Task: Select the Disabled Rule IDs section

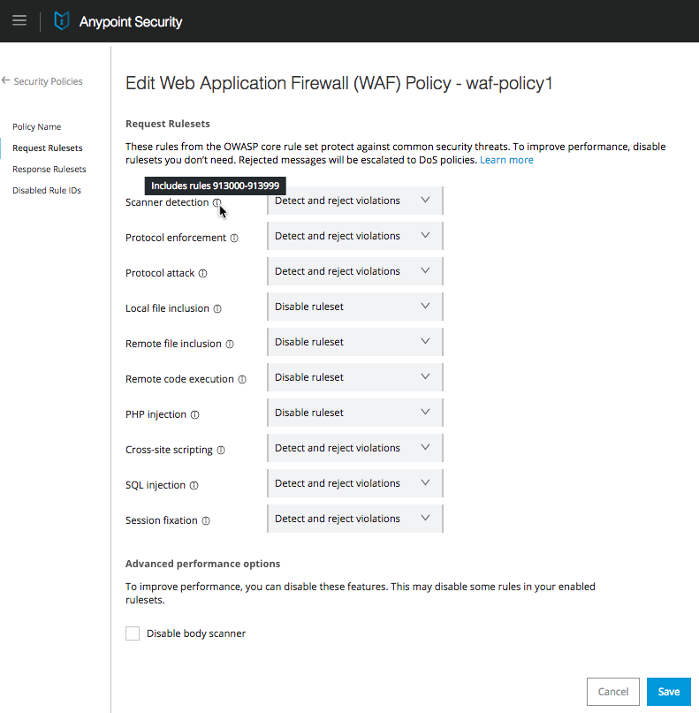Action: pyautogui.click(x=49, y=190)
